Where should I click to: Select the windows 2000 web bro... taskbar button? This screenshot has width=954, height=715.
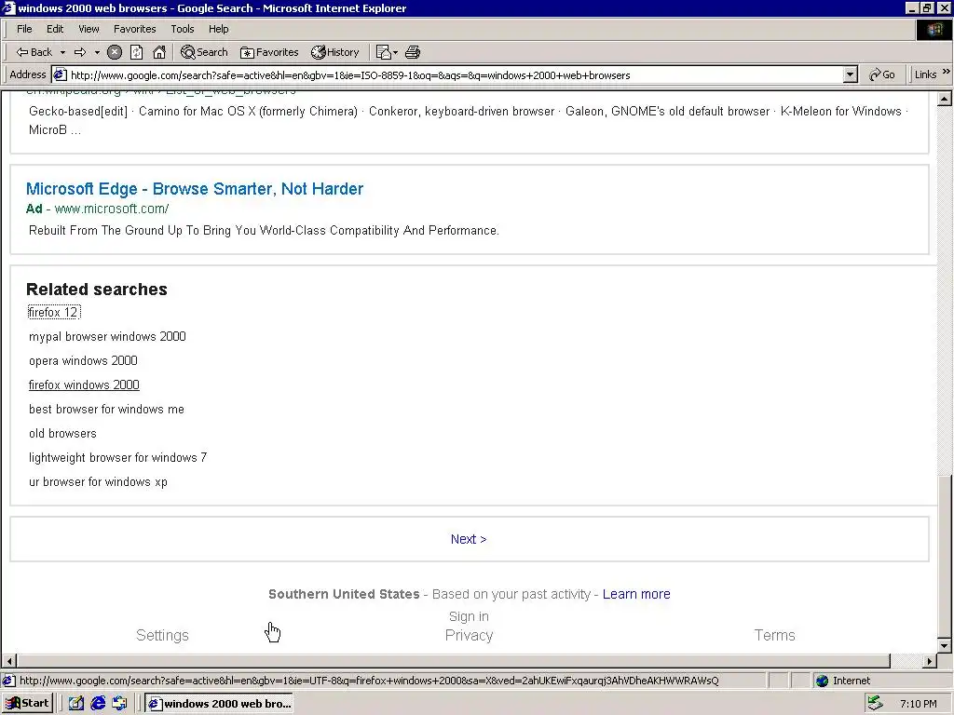coord(219,704)
